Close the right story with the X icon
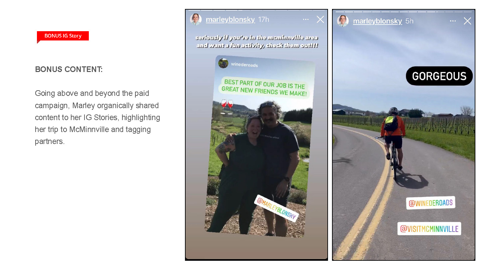 tap(467, 21)
